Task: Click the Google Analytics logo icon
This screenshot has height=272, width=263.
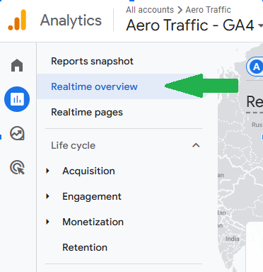Action: 17,20
